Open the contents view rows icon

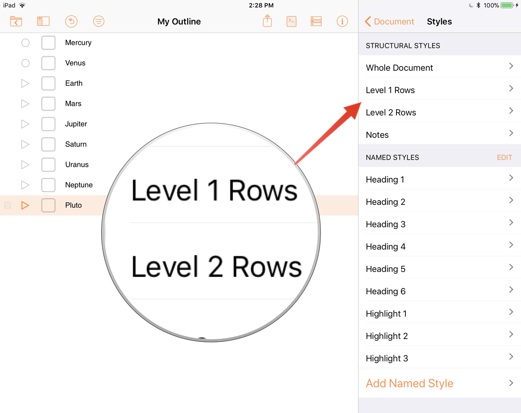point(316,21)
